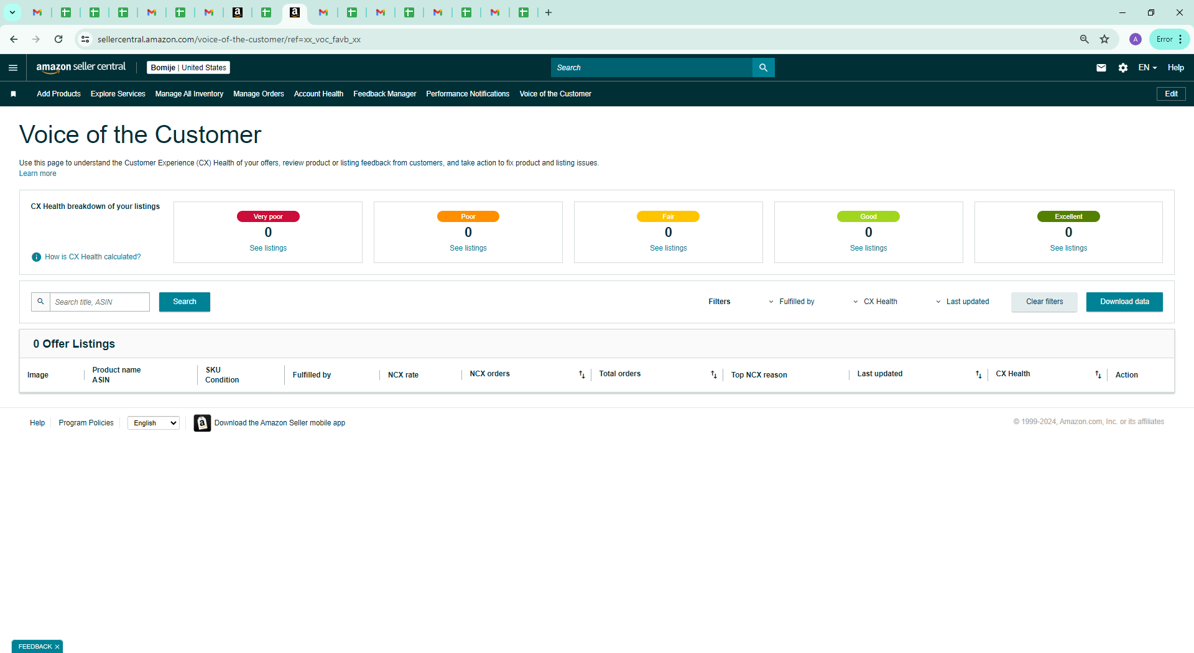The image size is (1194, 653).
Task: Open the English language selector in footer
Action: pyautogui.click(x=154, y=423)
